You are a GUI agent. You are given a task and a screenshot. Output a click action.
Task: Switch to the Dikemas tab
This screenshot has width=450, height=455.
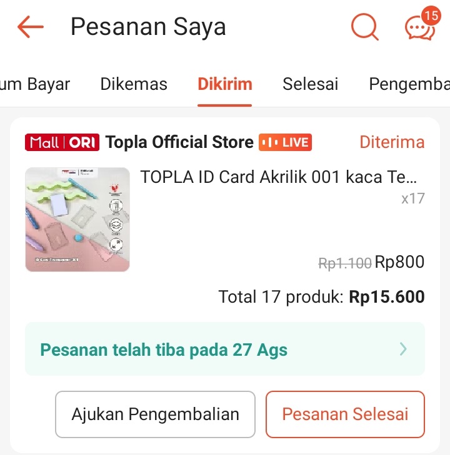coord(134,84)
